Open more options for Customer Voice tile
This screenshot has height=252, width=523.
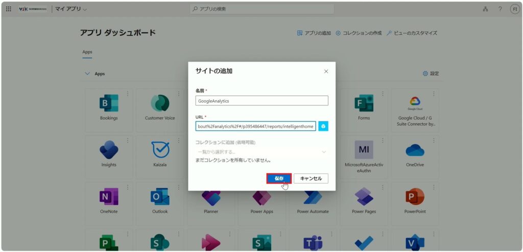click(178, 94)
